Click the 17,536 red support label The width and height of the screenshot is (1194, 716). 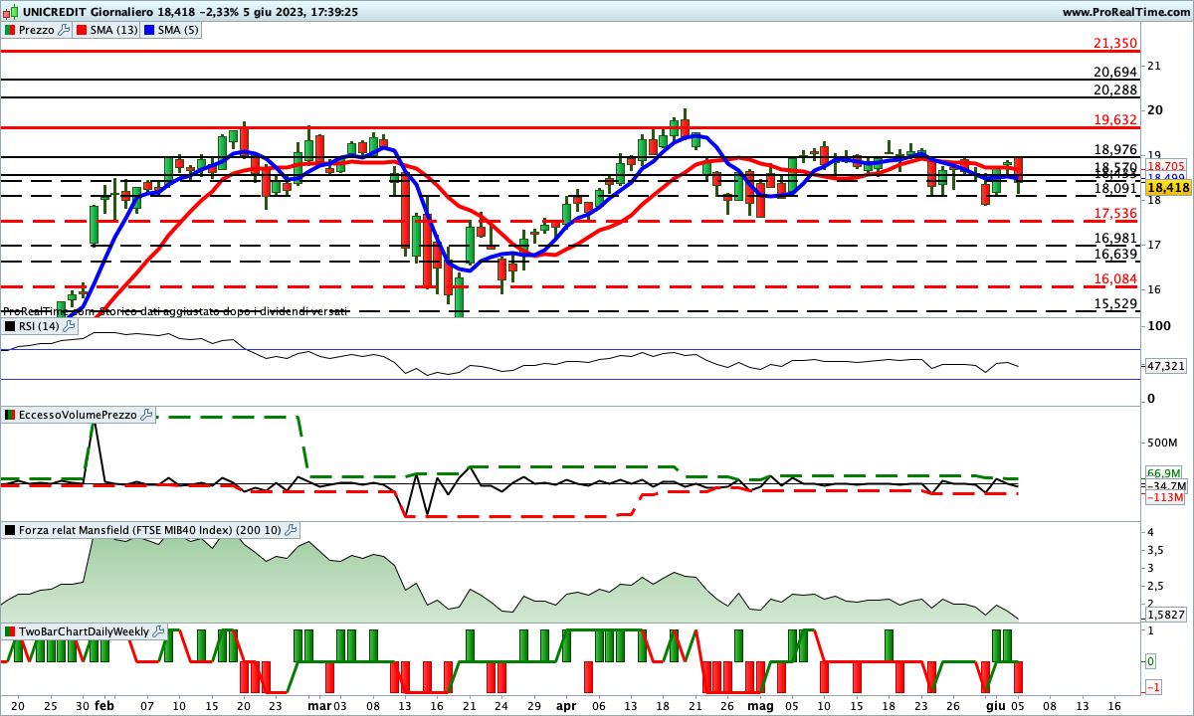[x=1114, y=213]
